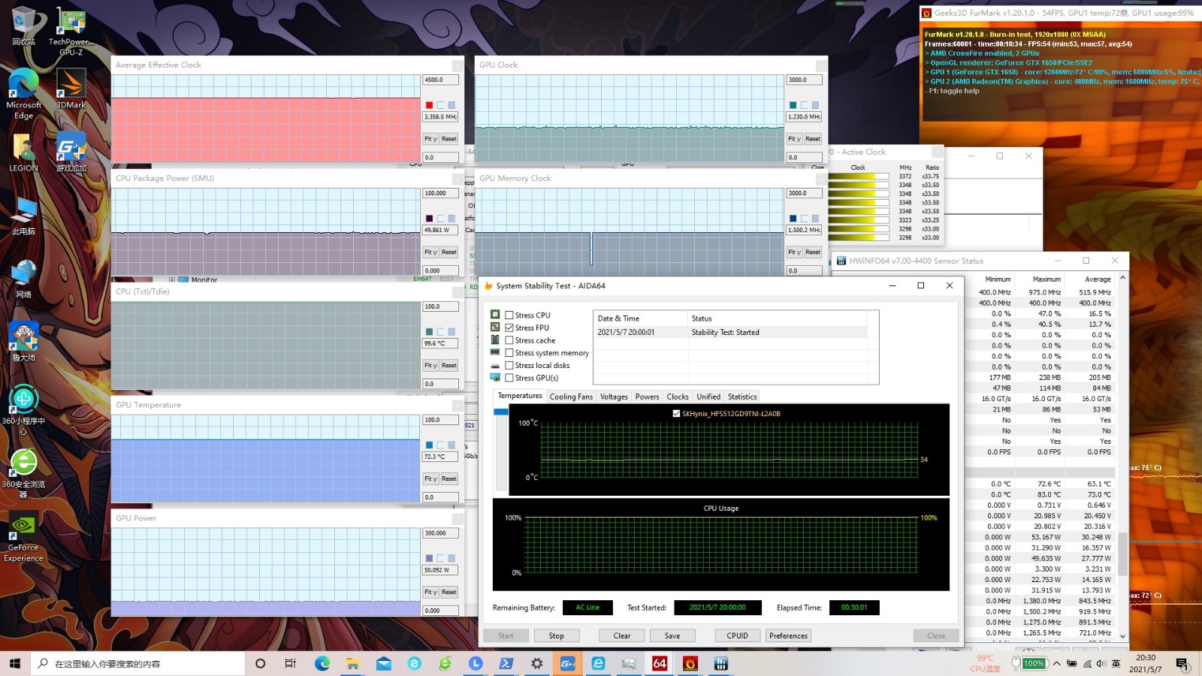The width and height of the screenshot is (1202, 676).
Task: Open File Explorer from the taskbar
Action: 352,663
